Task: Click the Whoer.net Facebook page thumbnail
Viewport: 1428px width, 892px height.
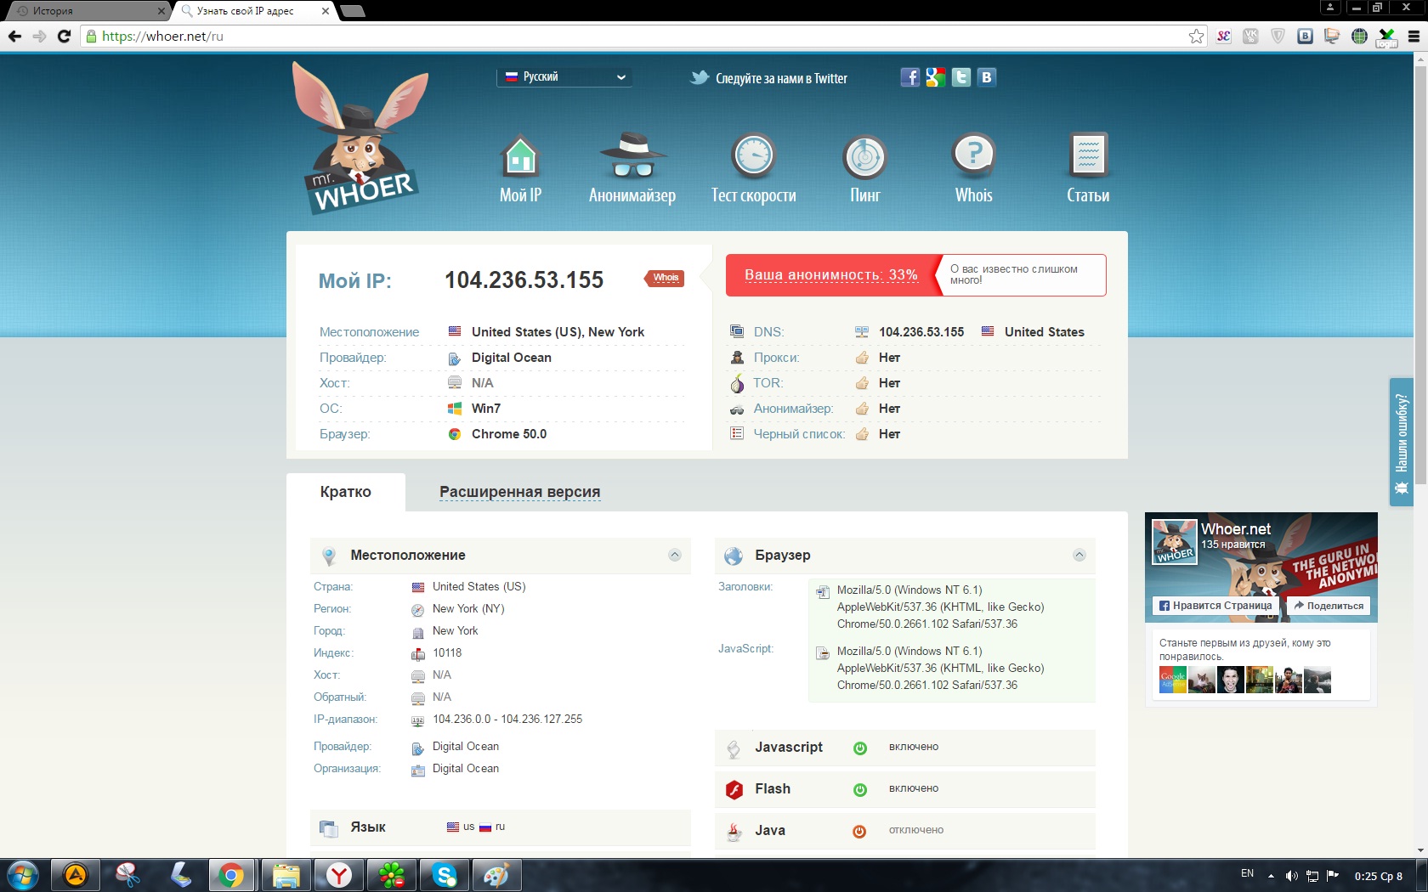Action: click(1175, 542)
